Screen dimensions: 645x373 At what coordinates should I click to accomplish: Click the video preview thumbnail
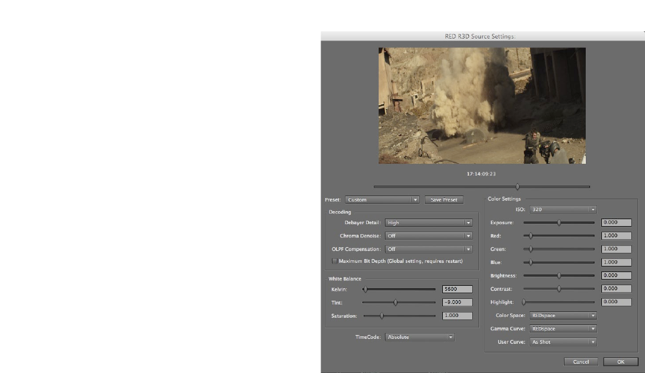482,105
